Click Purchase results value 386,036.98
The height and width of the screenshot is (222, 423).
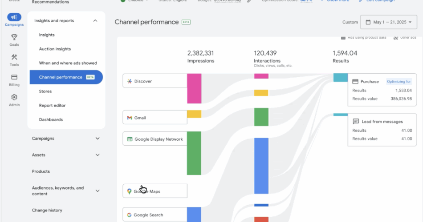click(x=401, y=99)
